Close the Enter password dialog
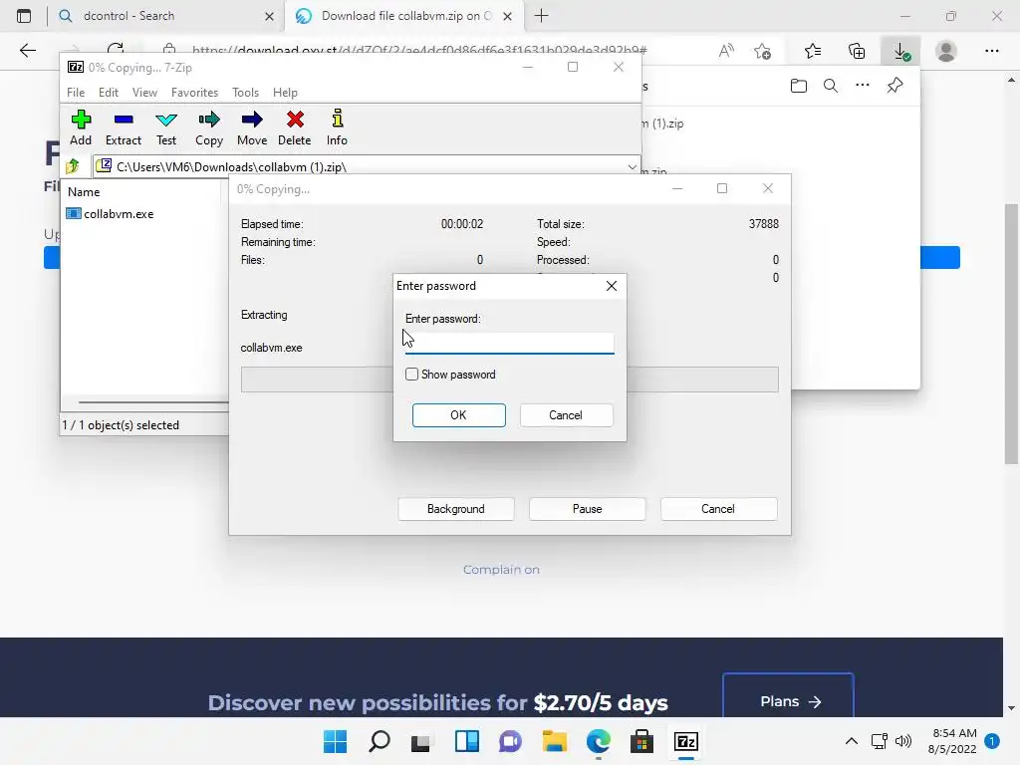The width and height of the screenshot is (1020, 765). [612, 286]
